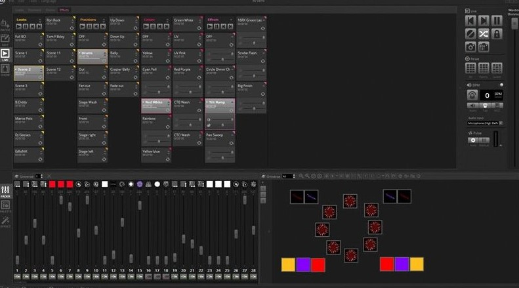The image size is (519, 288).
Task: Click the Master Dimmer slider handle
Action: coord(514,24)
